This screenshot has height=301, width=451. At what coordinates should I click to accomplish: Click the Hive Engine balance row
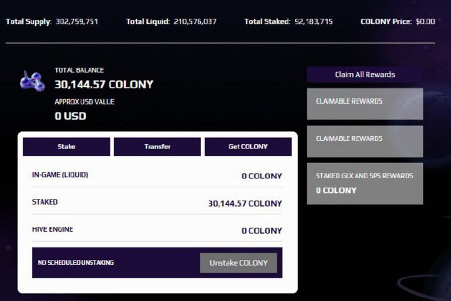157,230
